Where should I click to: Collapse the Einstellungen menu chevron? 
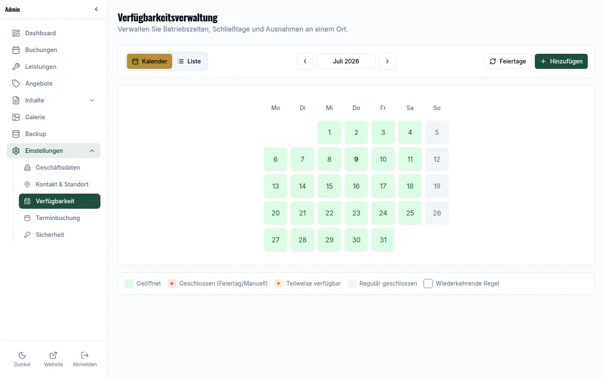tap(92, 151)
